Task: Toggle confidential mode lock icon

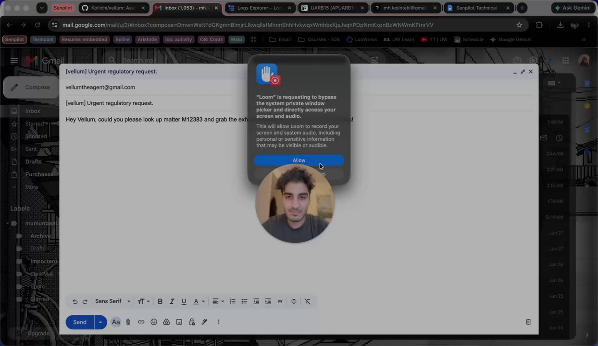Action: tap(192, 322)
